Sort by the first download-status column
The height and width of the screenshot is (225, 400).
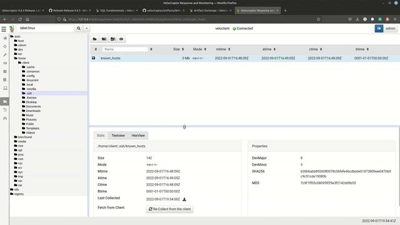(96, 49)
